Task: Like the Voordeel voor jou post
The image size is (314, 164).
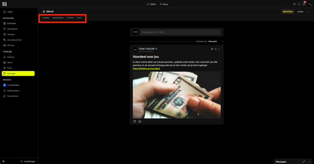Action: (x=135, y=121)
